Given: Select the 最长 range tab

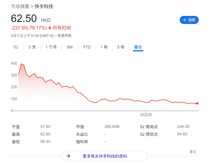Looking at the screenshot, I should click(x=138, y=47).
